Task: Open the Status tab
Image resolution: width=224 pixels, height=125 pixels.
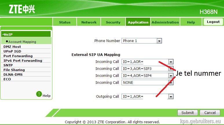Action: pyautogui.click(x=65, y=22)
